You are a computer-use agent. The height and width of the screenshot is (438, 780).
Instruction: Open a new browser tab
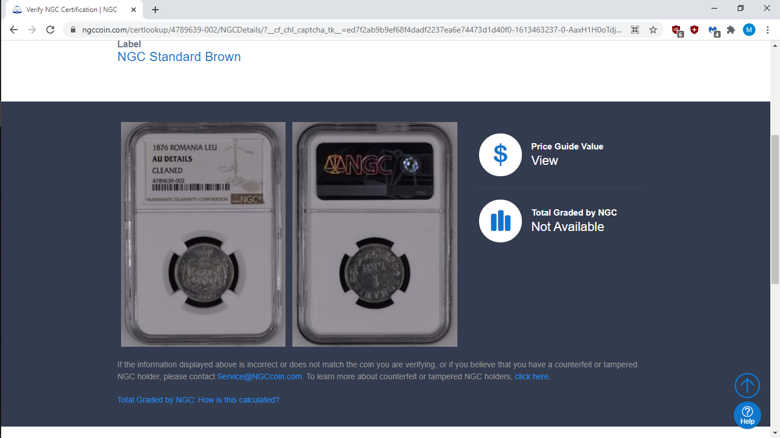[x=155, y=10]
